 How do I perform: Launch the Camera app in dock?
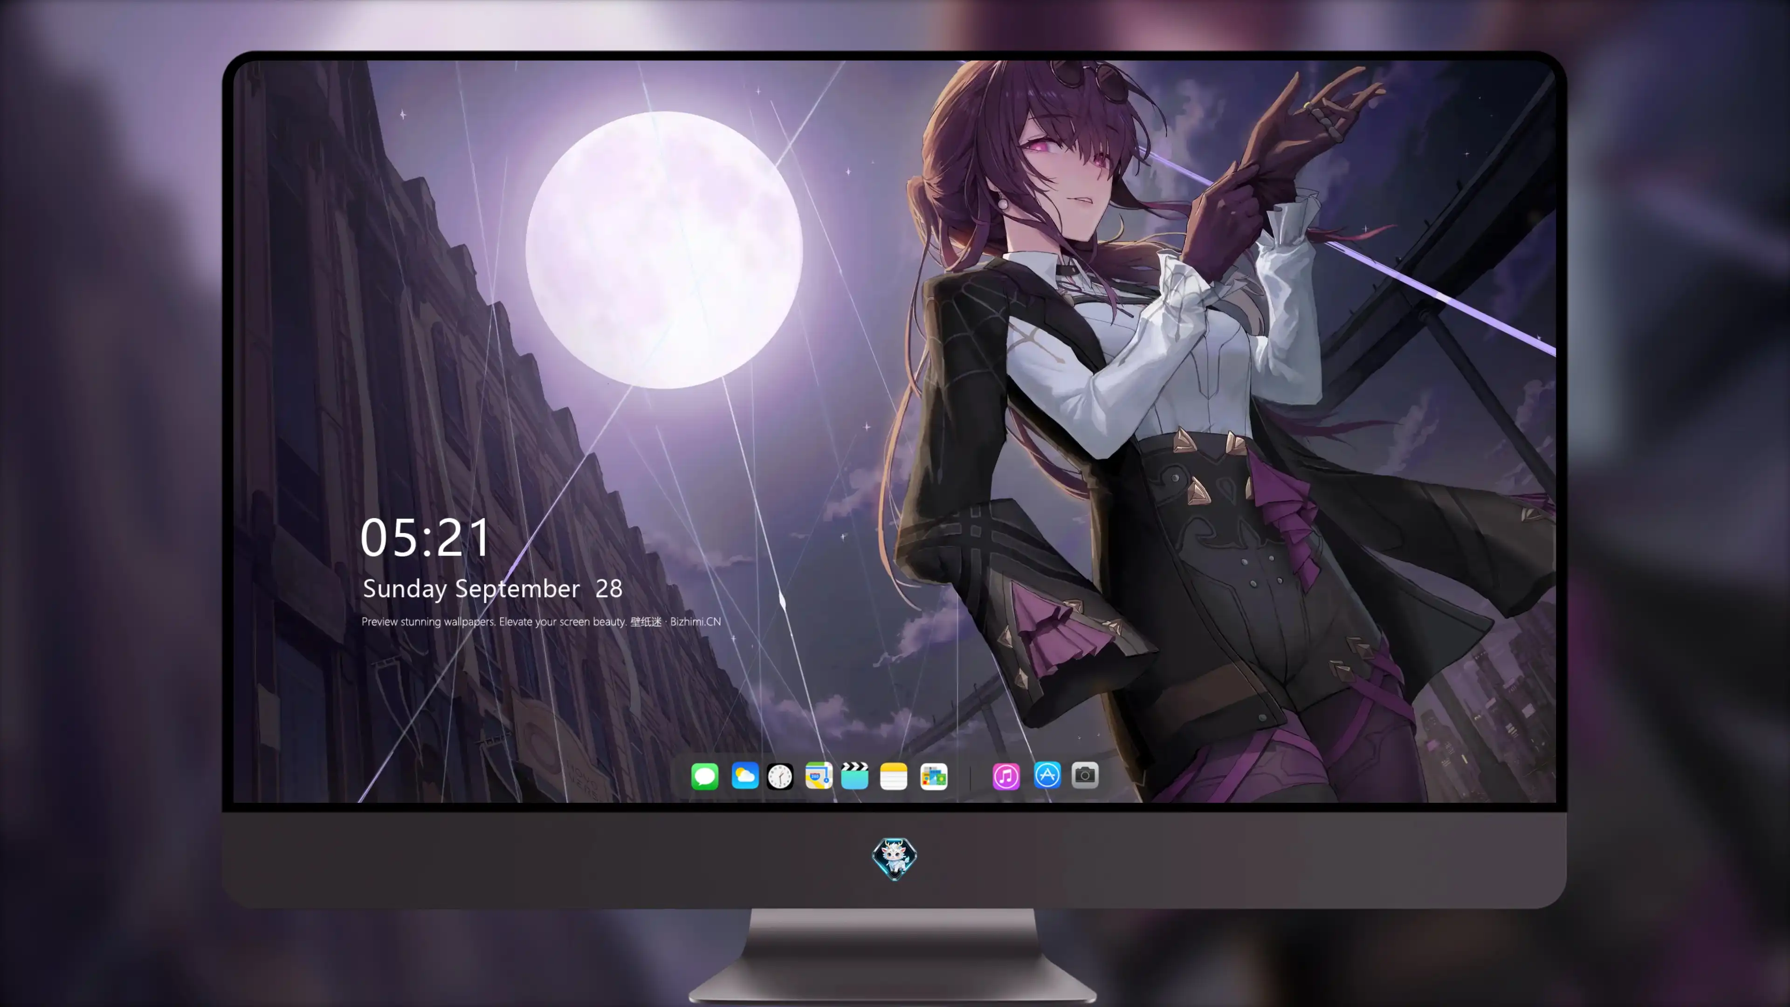tap(1085, 776)
